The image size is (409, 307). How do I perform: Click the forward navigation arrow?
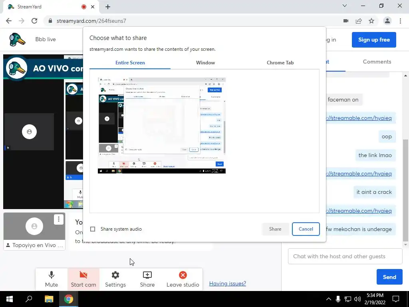coord(22,21)
